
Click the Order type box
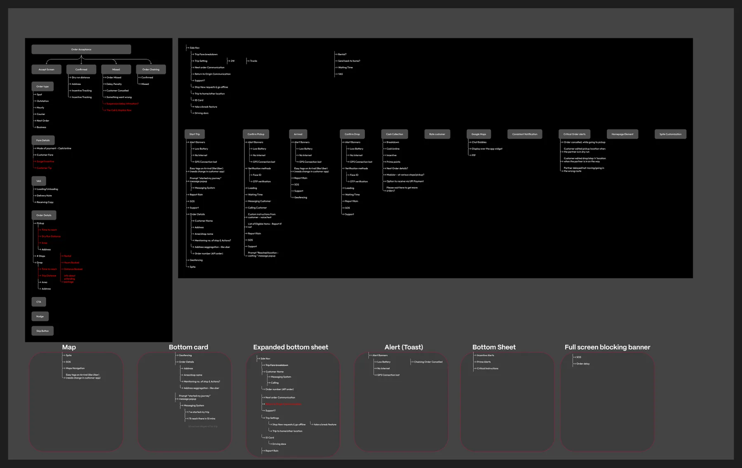click(42, 87)
